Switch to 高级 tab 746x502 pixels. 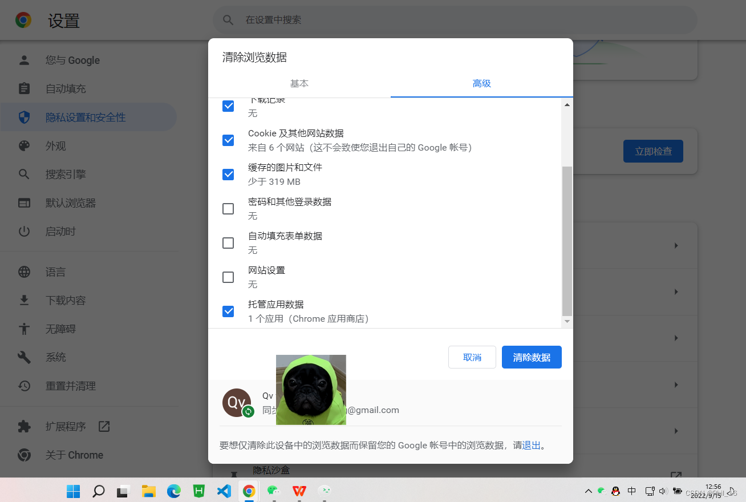(482, 83)
